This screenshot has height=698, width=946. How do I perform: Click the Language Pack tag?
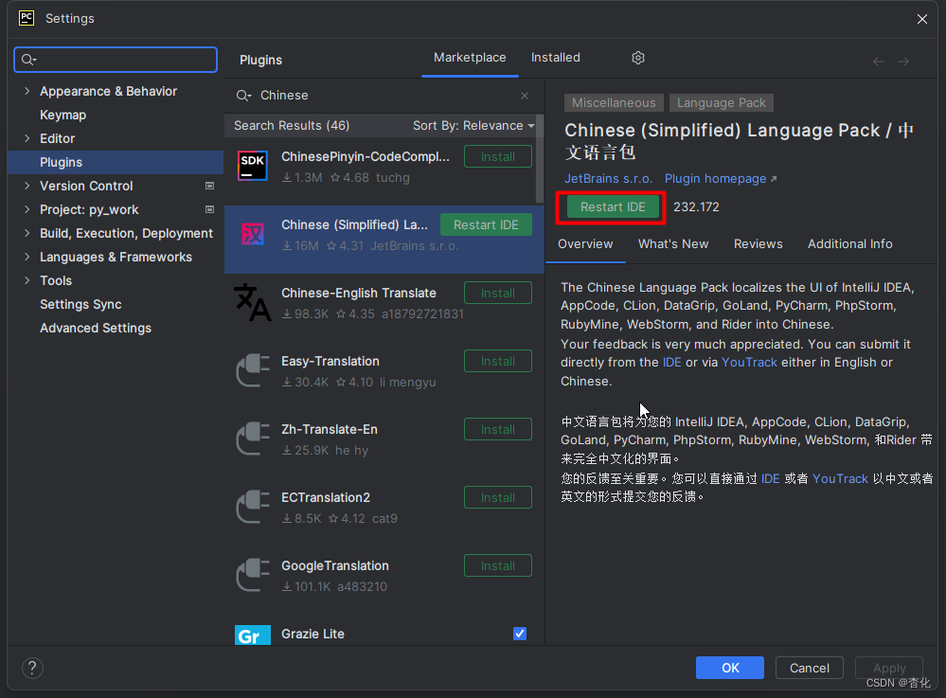721,103
